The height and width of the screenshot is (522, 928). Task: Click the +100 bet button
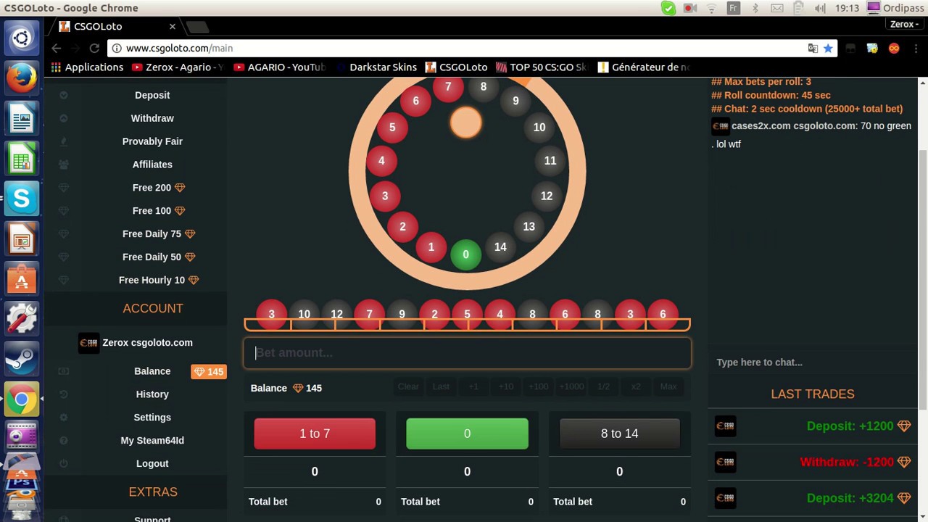[x=538, y=386]
